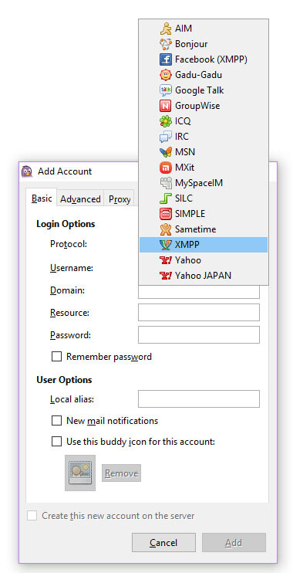Choose AIM from the protocol list

tap(204, 29)
